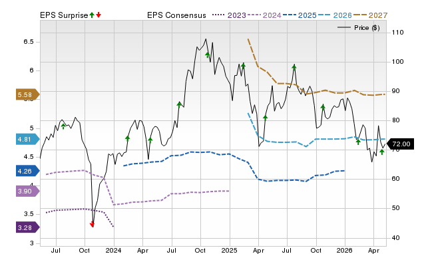Click the red down arrow in EPS Surprise legend
Screen dimensions: 426x254
[x=99, y=15]
